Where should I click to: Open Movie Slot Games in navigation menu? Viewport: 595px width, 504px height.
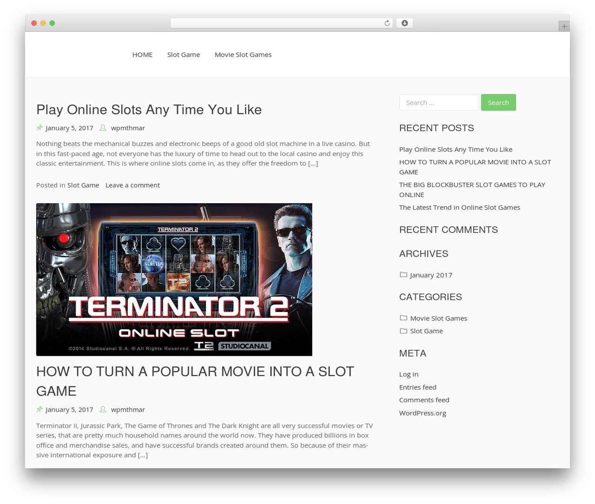[x=243, y=54]
